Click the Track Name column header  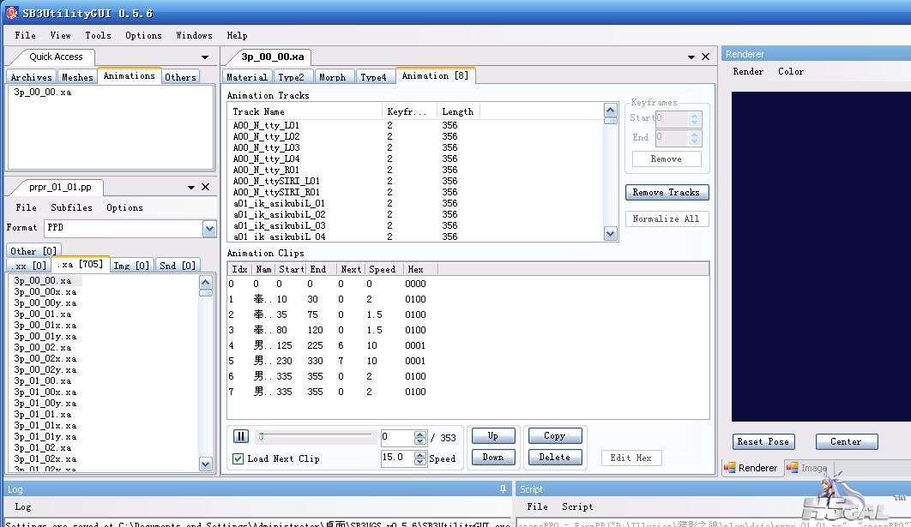305,112
